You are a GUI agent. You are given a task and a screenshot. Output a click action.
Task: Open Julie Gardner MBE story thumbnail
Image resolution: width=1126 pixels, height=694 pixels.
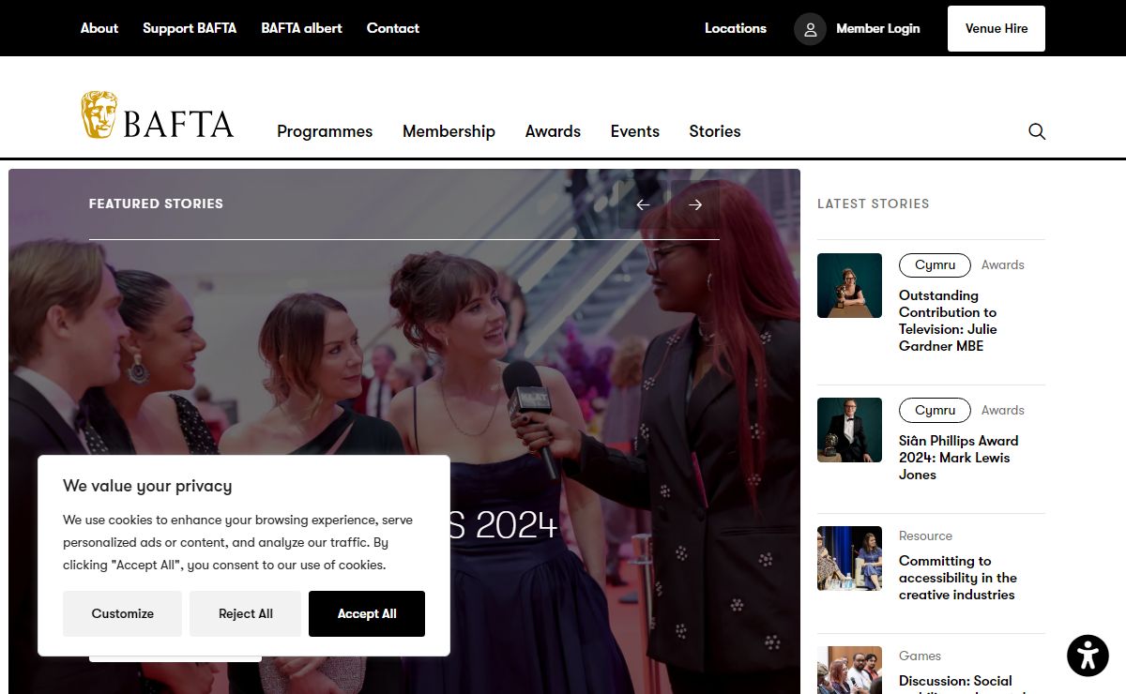[x=849, y=285]
